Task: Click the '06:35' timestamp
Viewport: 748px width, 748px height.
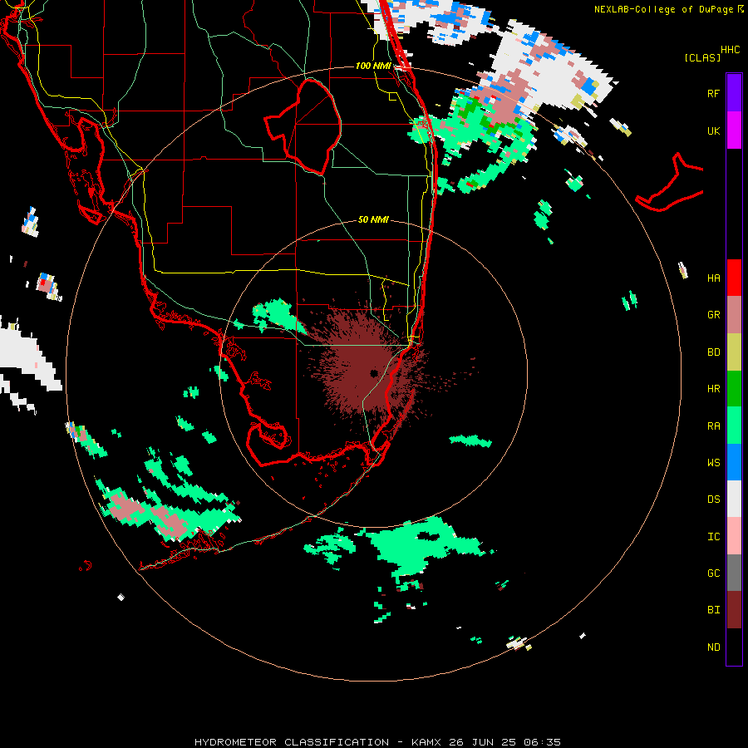Action: pos(542,742)
